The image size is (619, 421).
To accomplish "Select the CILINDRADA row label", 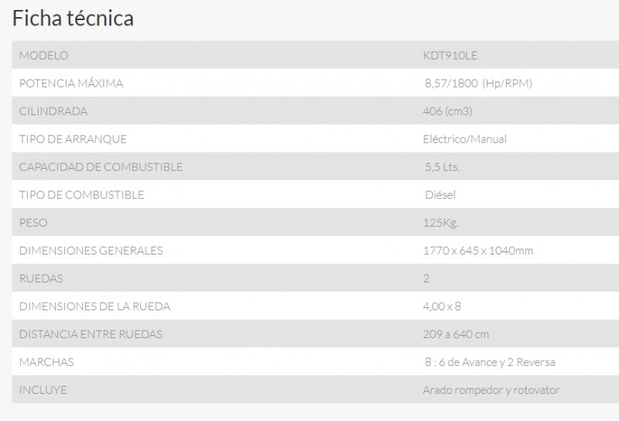I will tap(53, 111).
